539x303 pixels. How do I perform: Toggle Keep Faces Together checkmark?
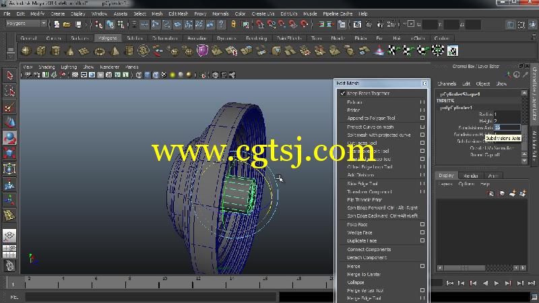pos(343,93)
